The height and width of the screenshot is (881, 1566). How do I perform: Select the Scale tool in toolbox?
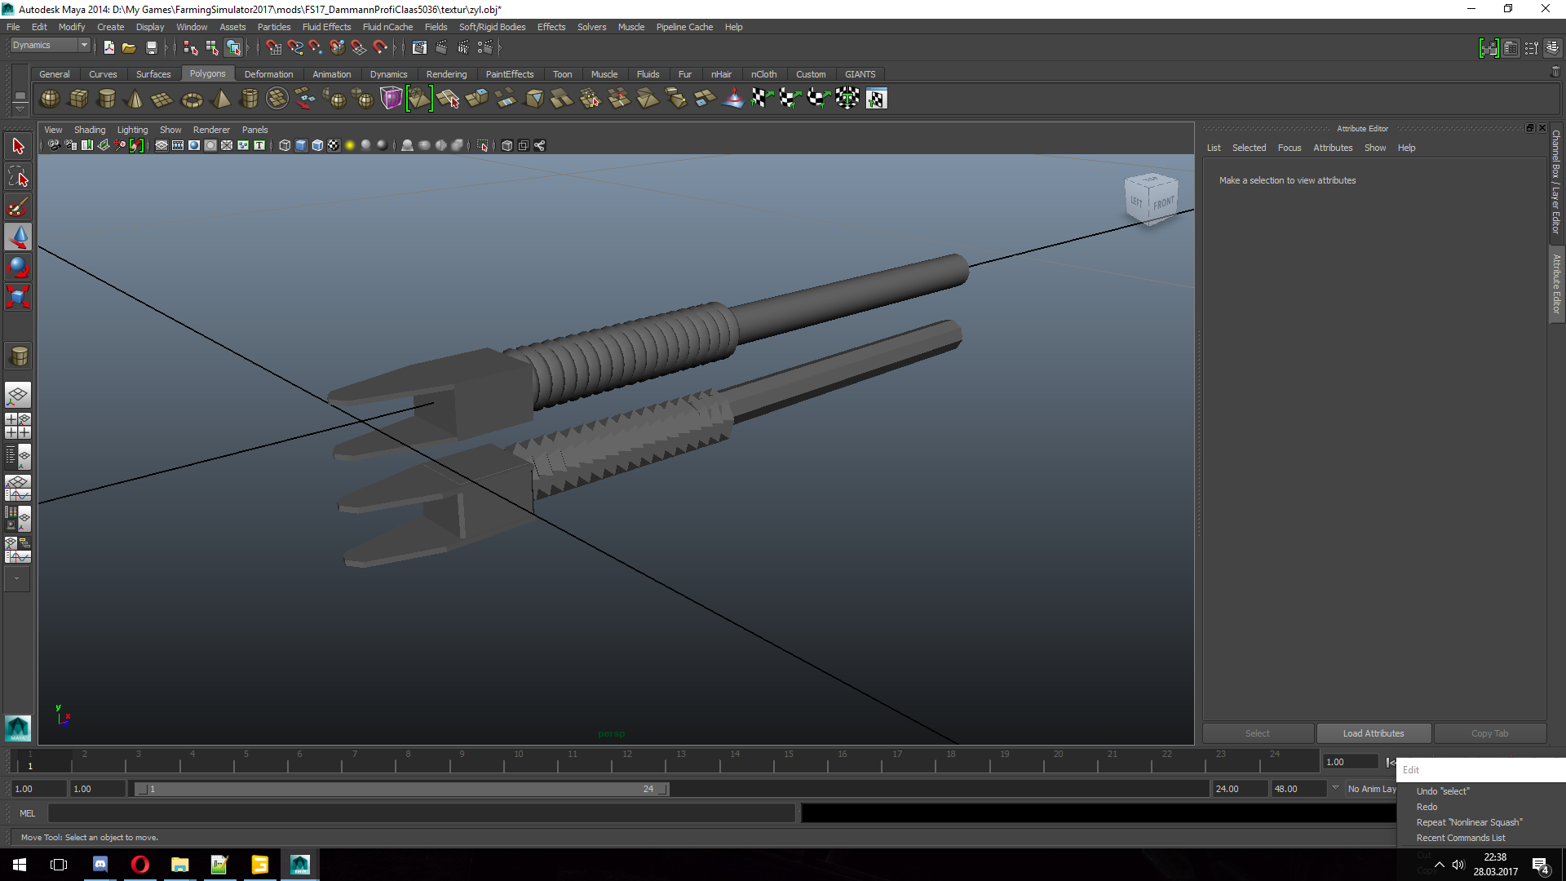pyautogui.click(x=18, y=296)
